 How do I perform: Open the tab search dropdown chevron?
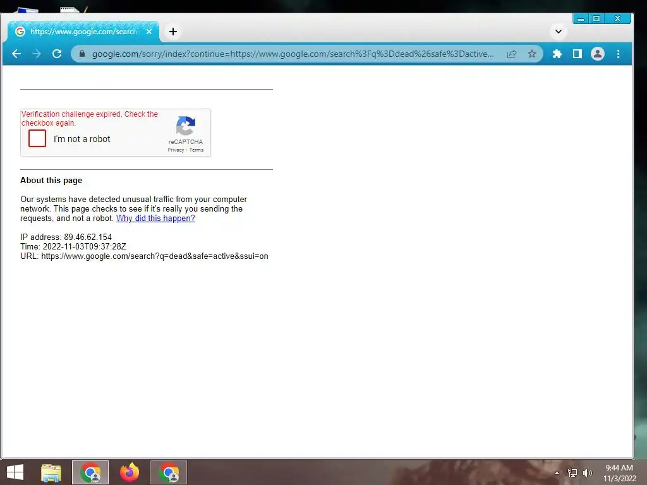[x=559, y=32]
